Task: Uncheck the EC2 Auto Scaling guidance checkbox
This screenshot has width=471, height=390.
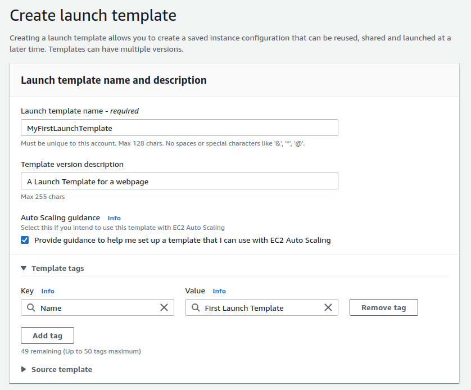Action: [x=25, y=240]
